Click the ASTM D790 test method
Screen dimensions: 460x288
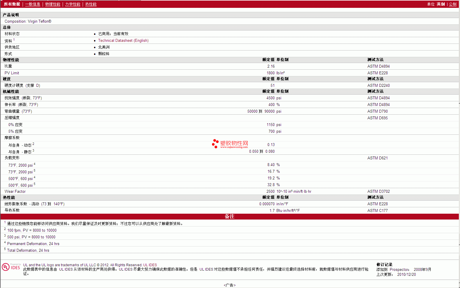(377, 111)
